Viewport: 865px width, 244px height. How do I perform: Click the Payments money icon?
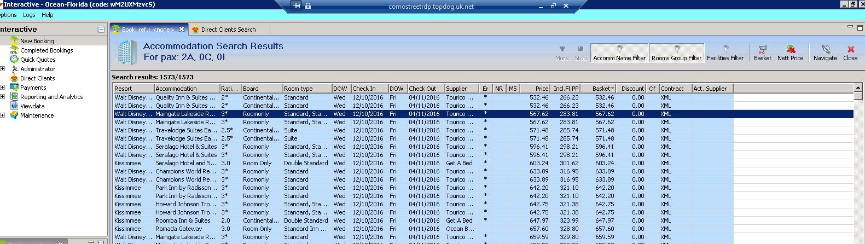14,88
